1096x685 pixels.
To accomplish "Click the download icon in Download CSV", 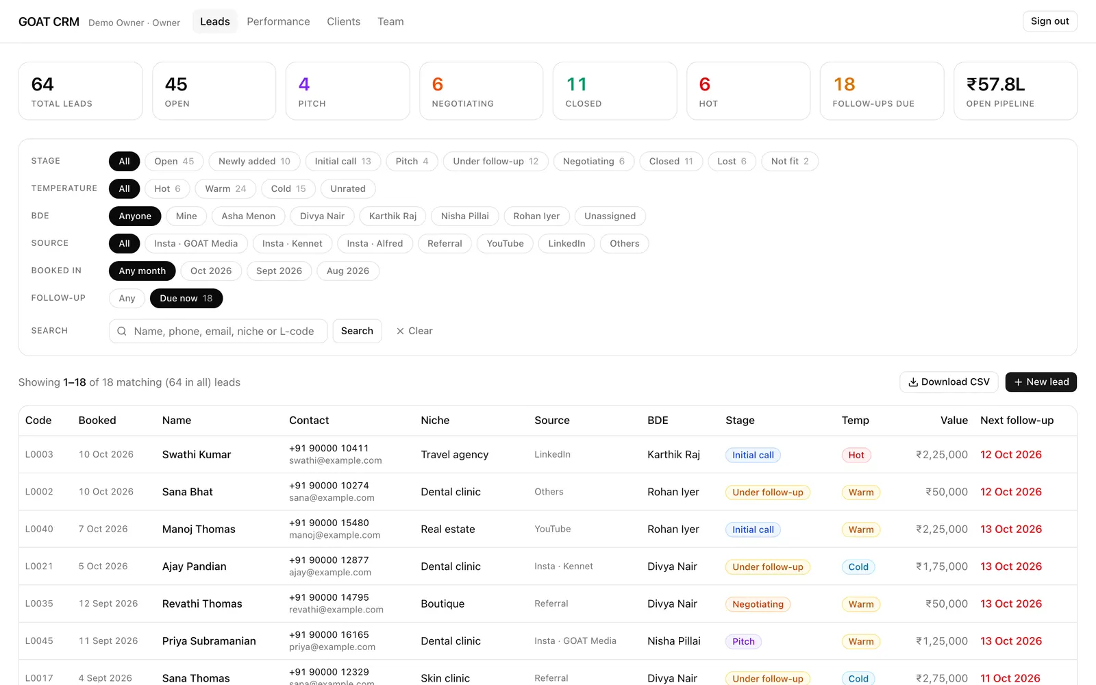I will point(912,382).
